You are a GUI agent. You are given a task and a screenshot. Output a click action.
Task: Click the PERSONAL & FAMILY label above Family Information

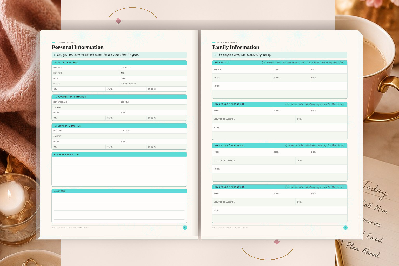[x=227, y=42]
